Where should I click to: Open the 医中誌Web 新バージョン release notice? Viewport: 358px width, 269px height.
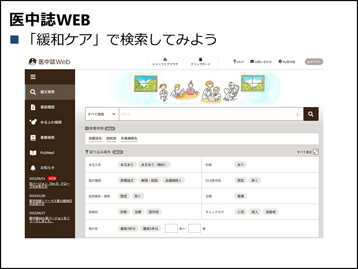coord(49,220)
